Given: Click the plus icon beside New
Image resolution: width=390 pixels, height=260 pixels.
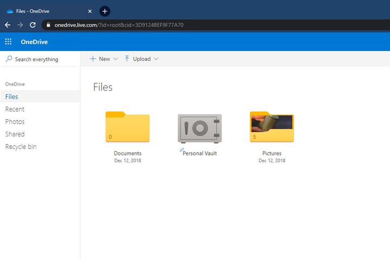Looking at the screenshot, I should click(93, 58).
